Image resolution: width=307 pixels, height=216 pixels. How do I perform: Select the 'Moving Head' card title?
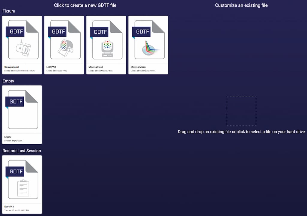click(96, 67)
